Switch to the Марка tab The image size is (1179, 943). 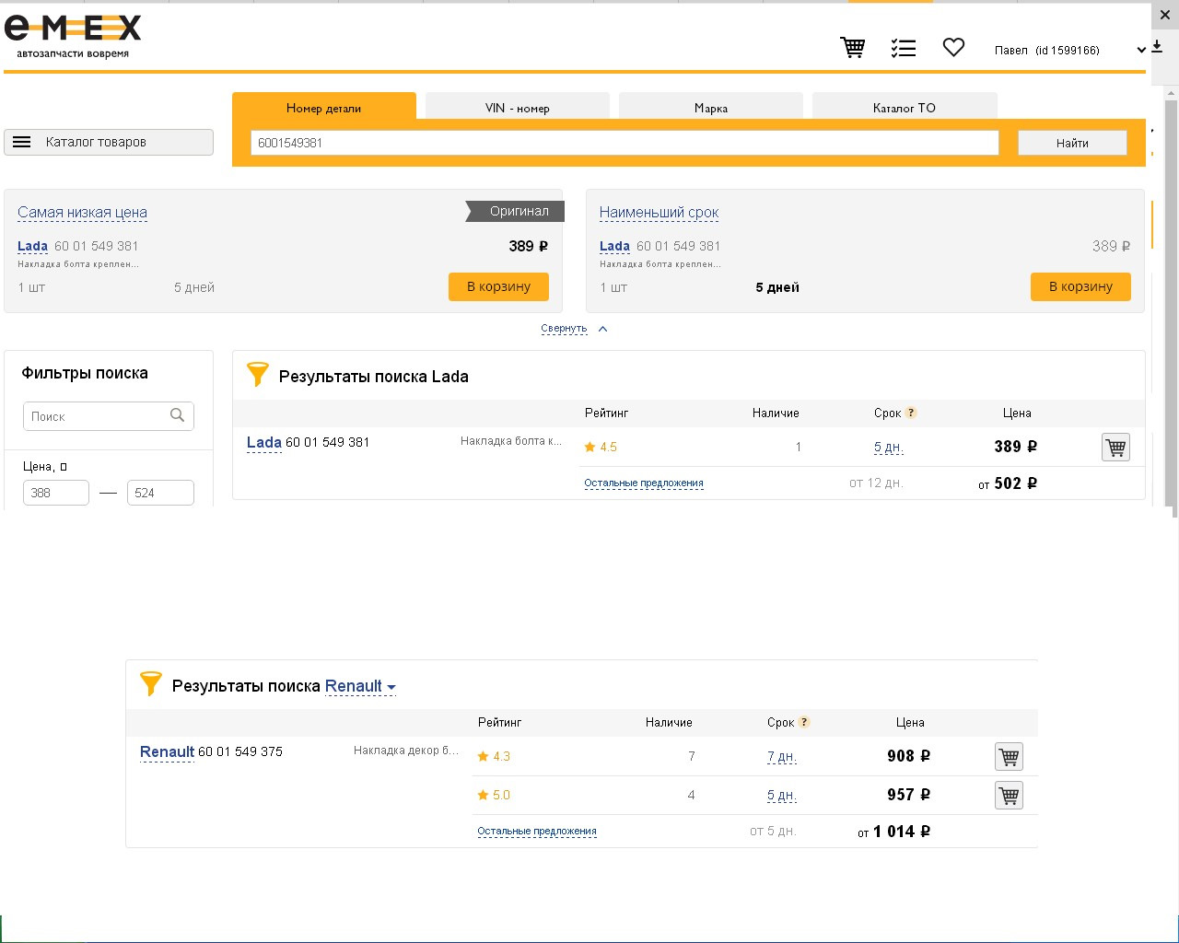711,107
